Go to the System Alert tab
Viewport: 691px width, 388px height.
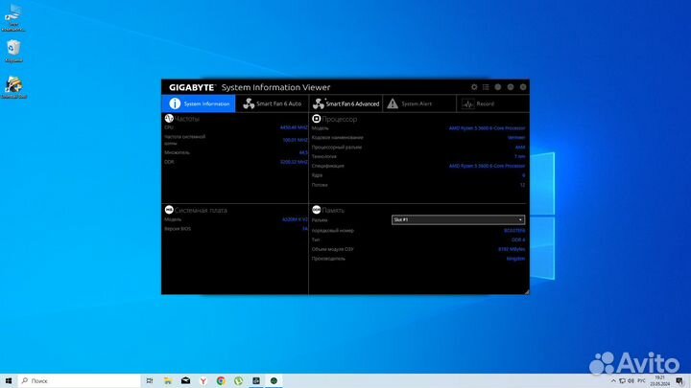coord(411,103)
